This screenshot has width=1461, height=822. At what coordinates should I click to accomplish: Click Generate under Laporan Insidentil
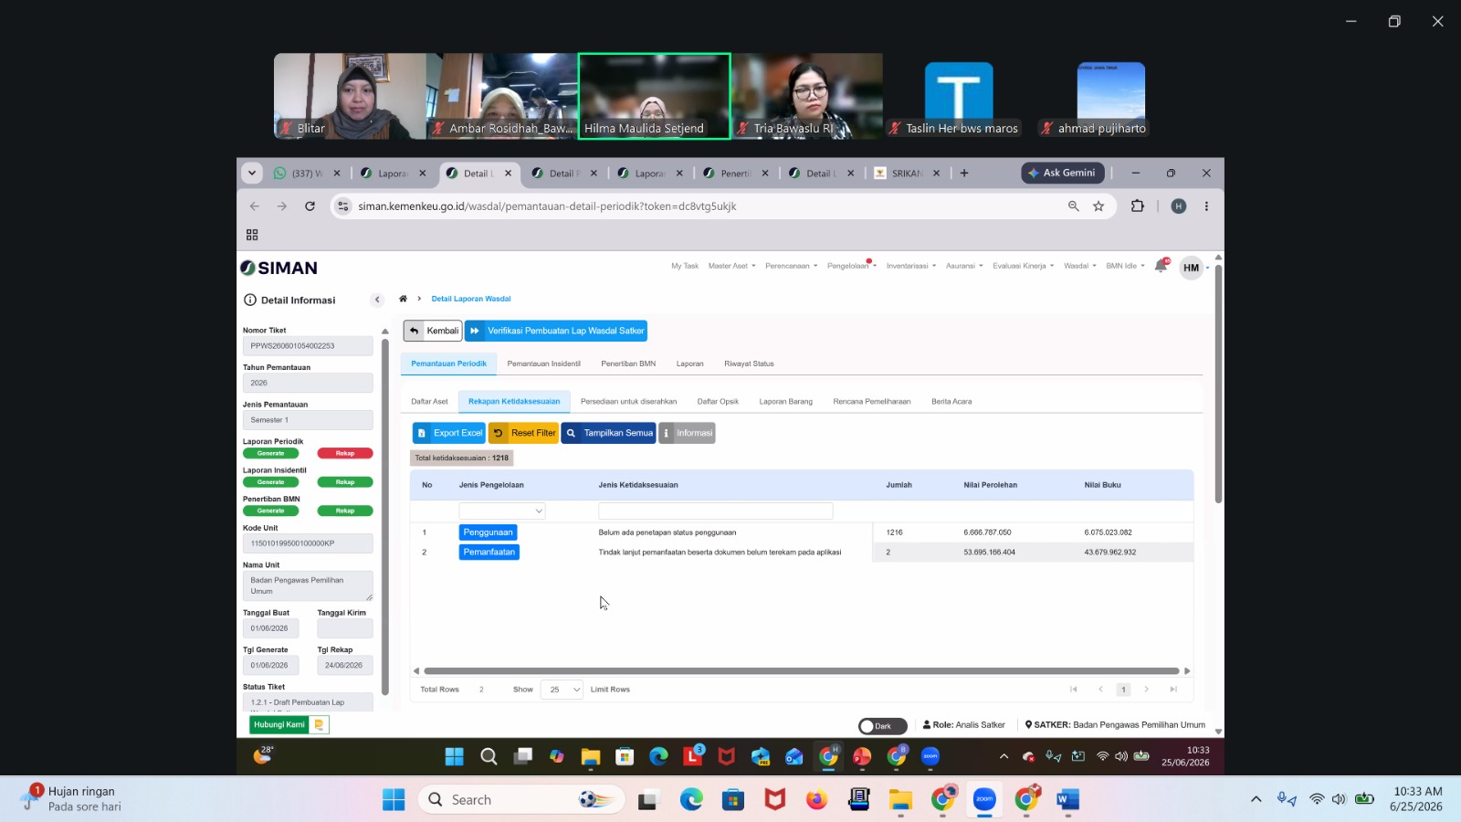(271, 482)
